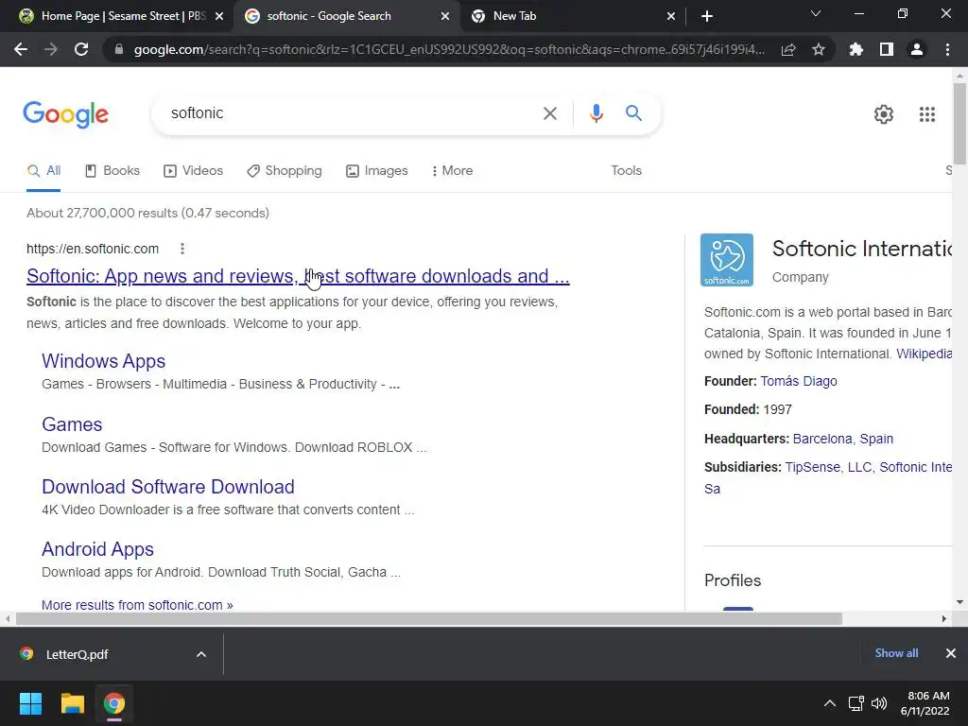Select the Shopping search tab

(284, 171)
